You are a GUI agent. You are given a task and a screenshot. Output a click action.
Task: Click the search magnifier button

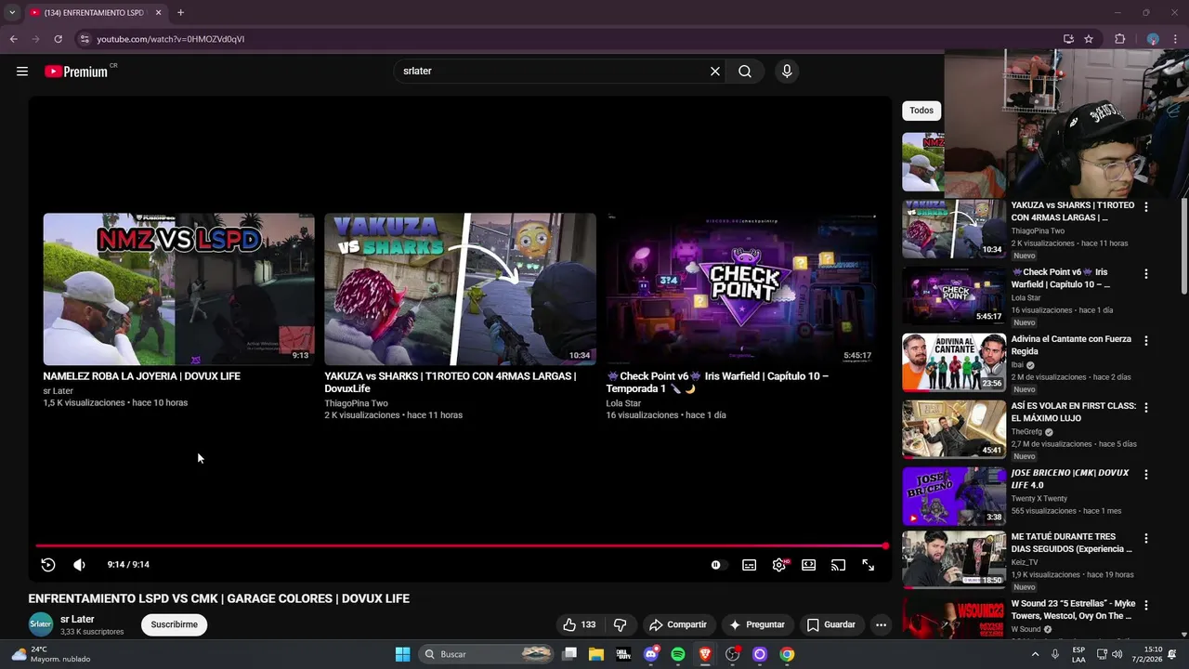pyautogui.click(x=745, y=72)
